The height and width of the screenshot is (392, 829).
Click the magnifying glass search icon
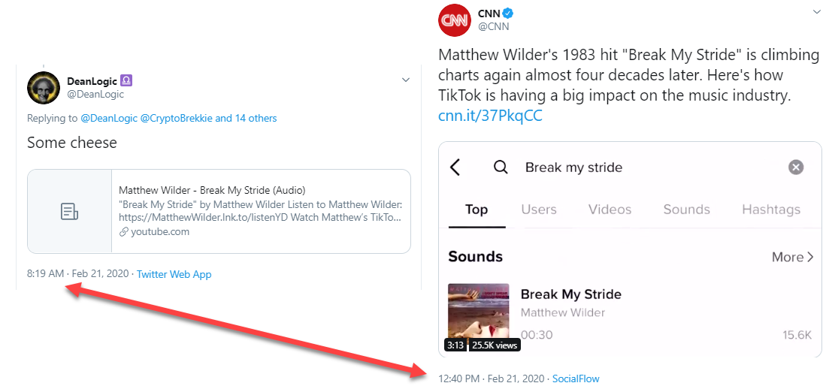[x=501, y=167]
